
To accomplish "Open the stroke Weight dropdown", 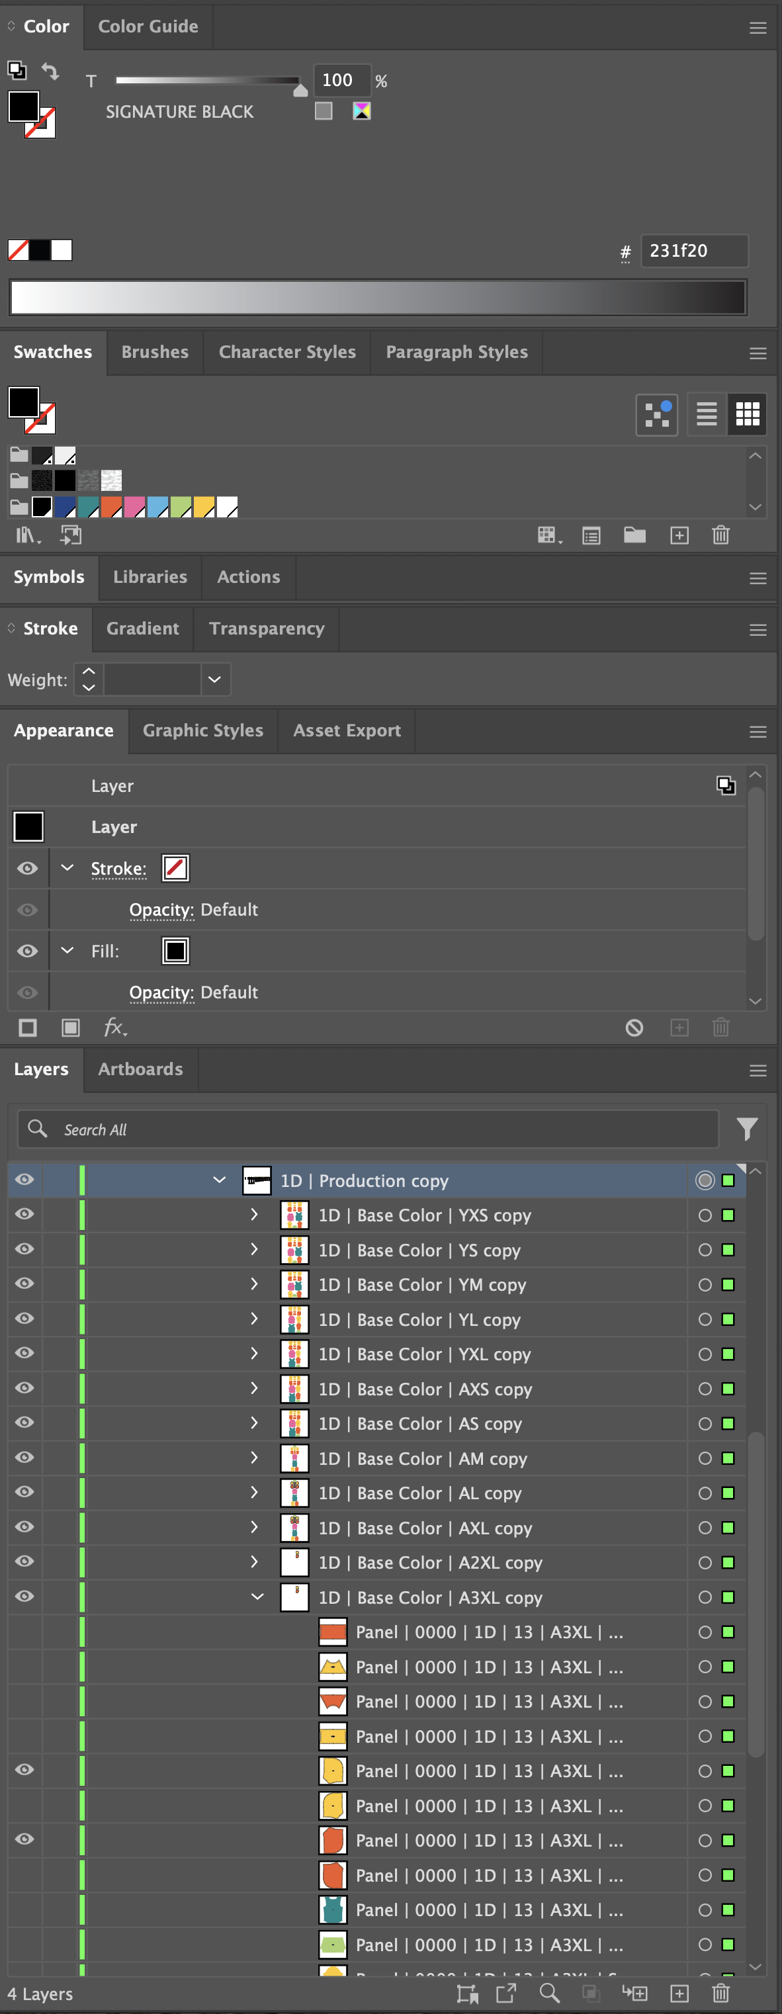I will [214, 679].
